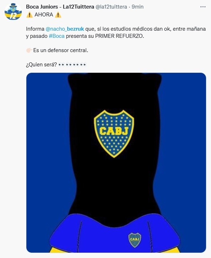Open the @nacho_bezruk mention

pos(65,29)
